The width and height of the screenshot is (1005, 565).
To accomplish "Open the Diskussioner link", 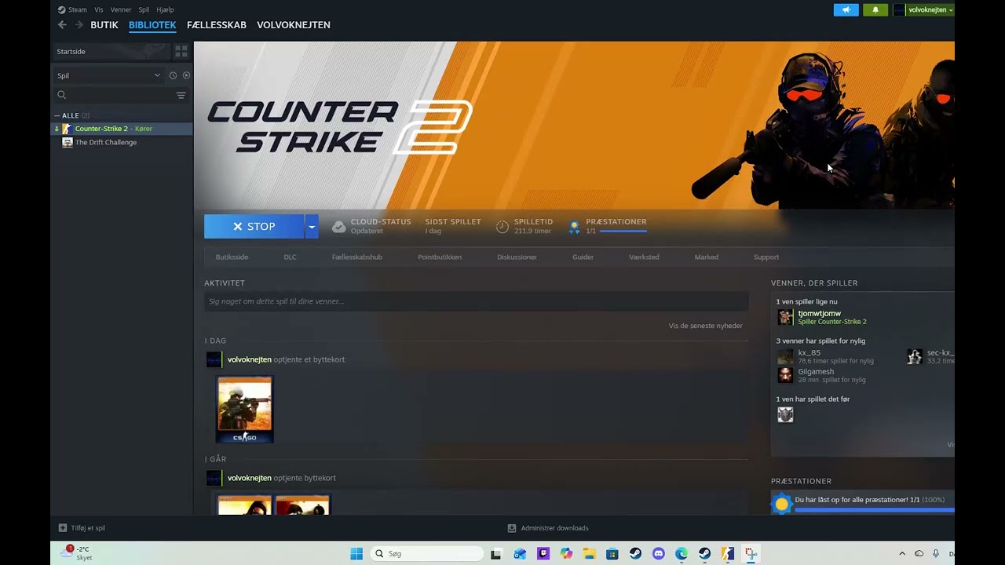I will [517, 257].
